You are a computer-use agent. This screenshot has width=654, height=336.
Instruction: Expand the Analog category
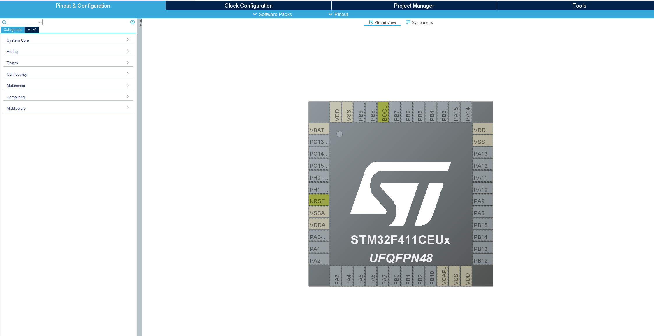(x=68, y=52)
